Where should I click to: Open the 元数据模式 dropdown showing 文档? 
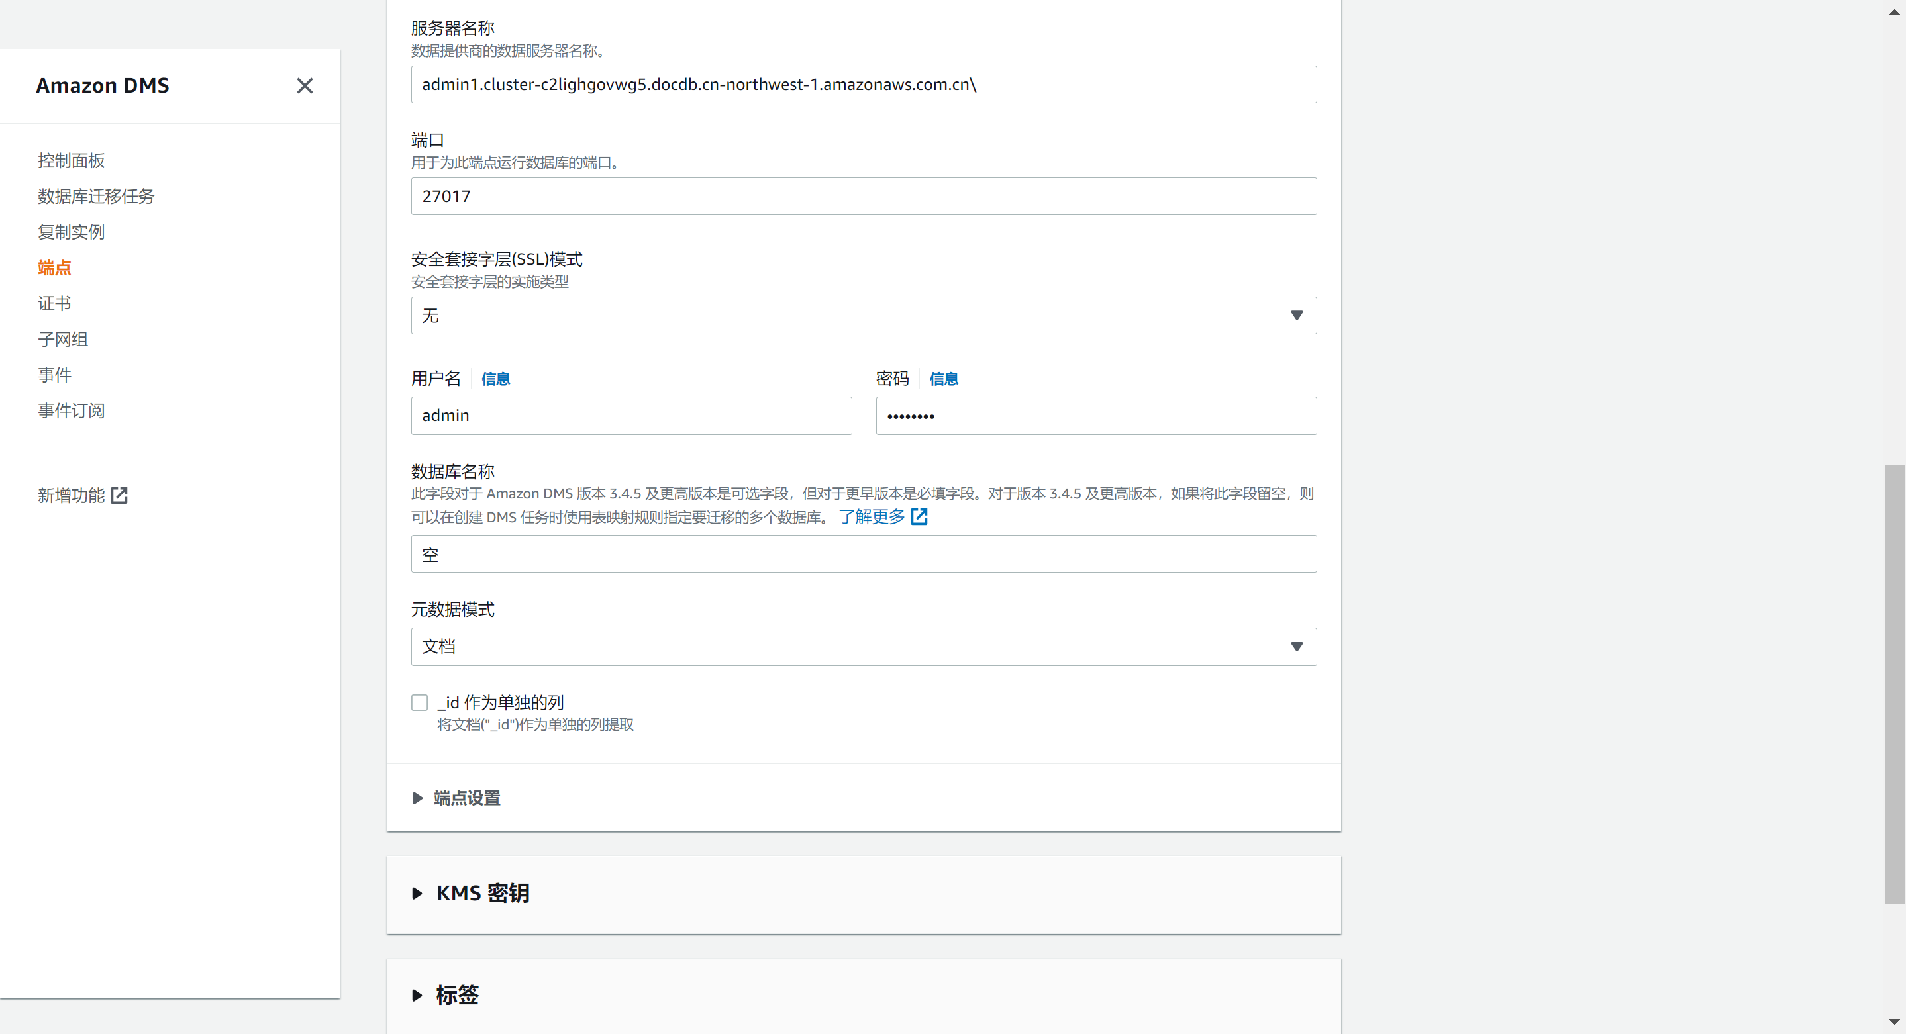864,647
